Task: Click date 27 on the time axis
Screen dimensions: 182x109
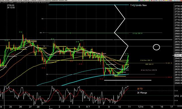Action: [30, 107]
